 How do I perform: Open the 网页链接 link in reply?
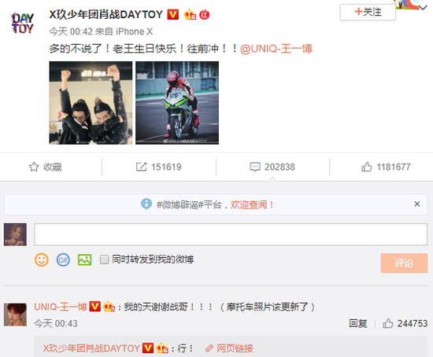pos(229,348)
